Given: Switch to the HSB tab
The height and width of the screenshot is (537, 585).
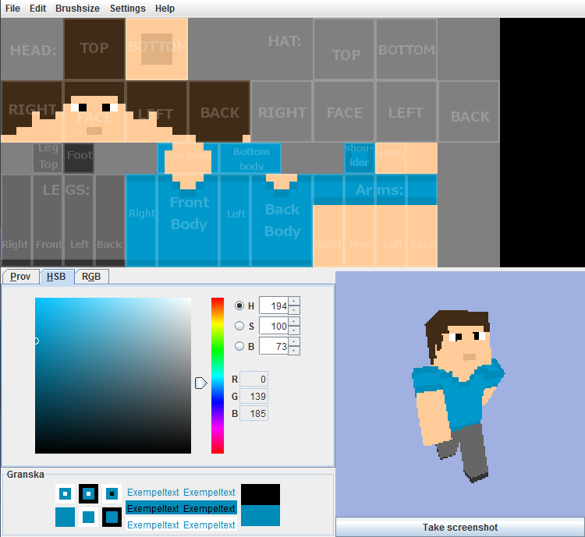Looking at the screenshot, I should click(x=56, y=277).
